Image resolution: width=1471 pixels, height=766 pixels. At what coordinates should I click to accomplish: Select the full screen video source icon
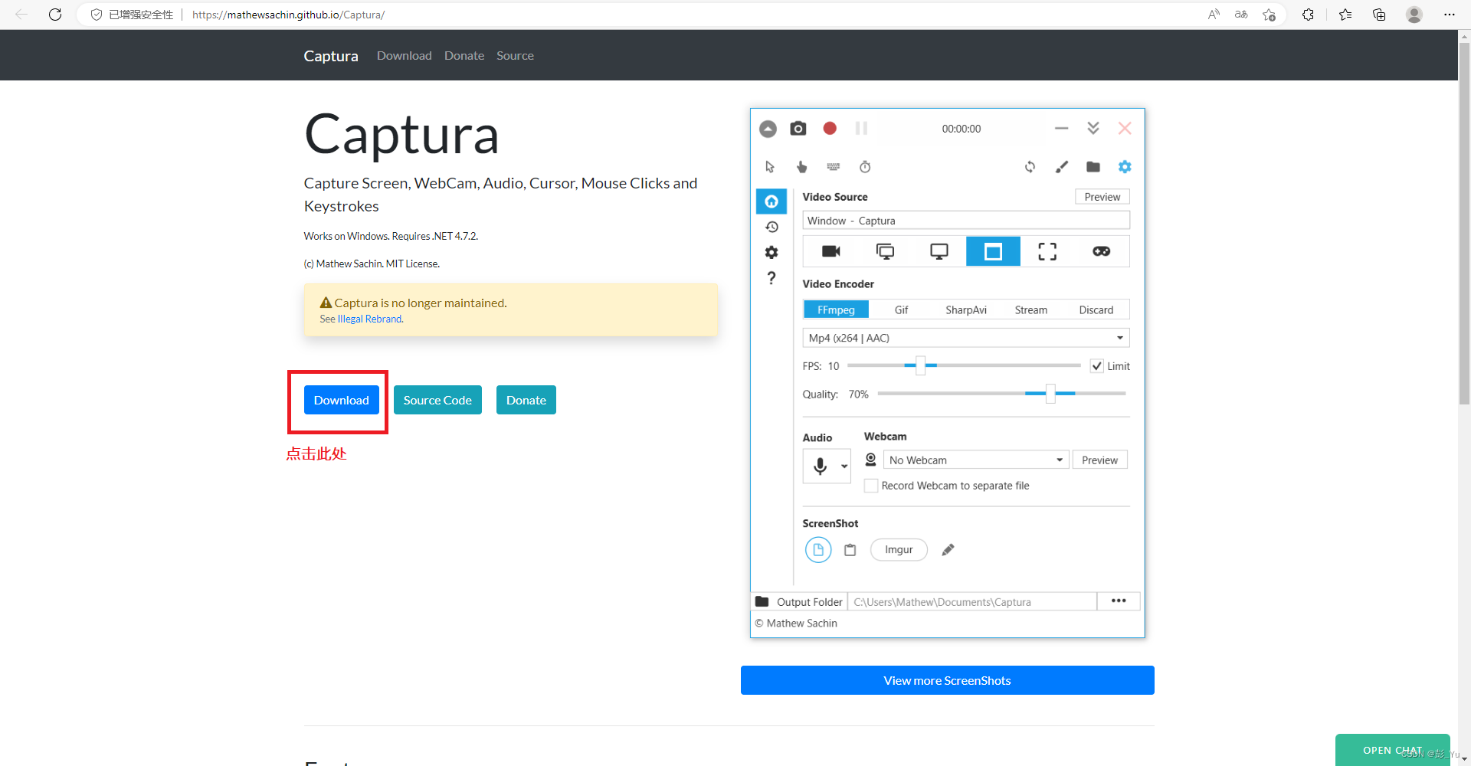885,251
